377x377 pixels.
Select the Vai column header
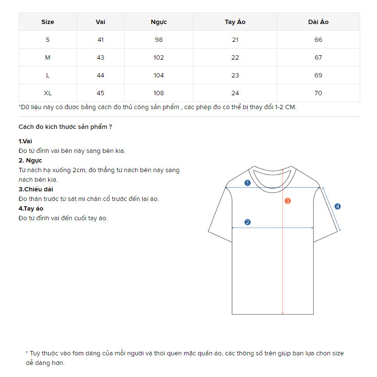tap(101, 22)
